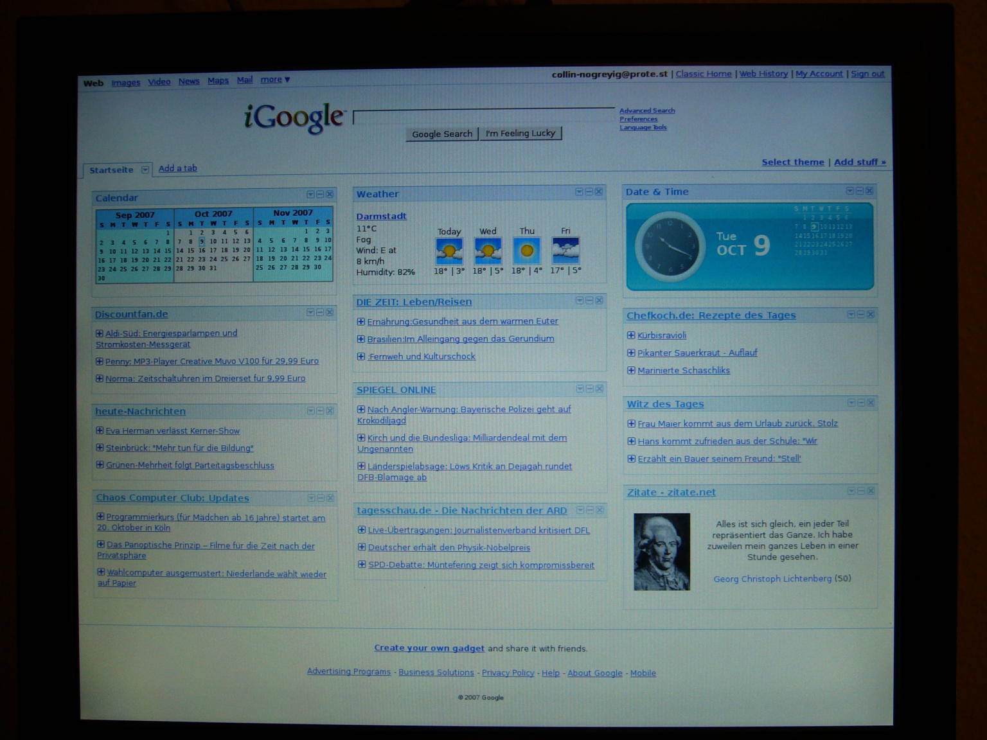The height and width of the screenshot is (740, 987).
Task: Expand the Penny MP3-Player item
Action: coord(100,361)
